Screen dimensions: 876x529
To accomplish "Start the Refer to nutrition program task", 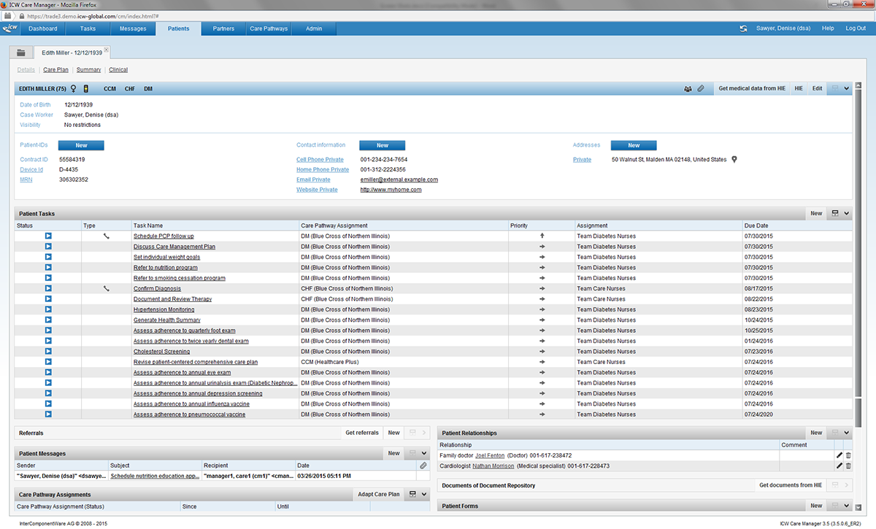I will point(48,268).
